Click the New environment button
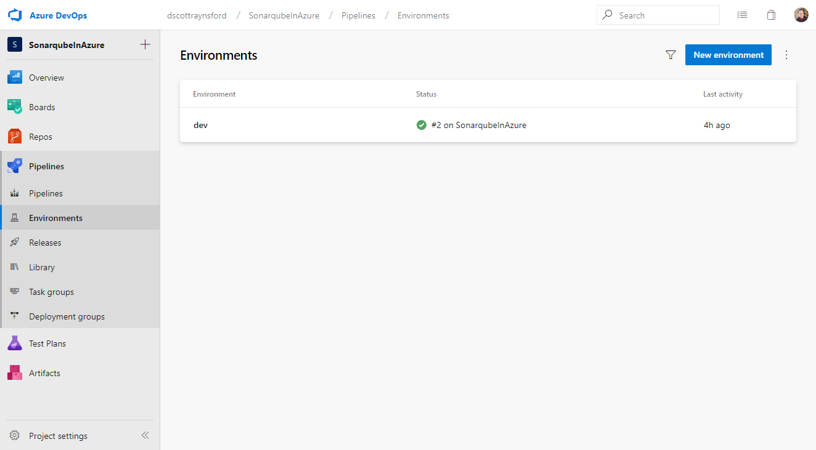The width and height of the screenshot is (816, 450). pos(728,55)
